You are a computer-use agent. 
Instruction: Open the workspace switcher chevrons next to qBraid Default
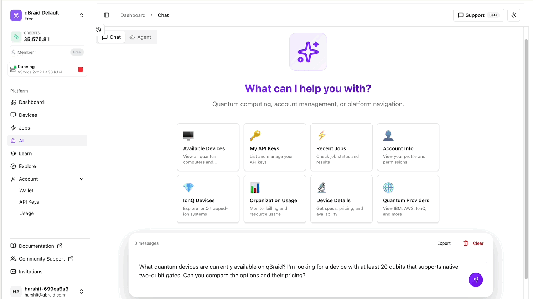click(x=82, y=15)
